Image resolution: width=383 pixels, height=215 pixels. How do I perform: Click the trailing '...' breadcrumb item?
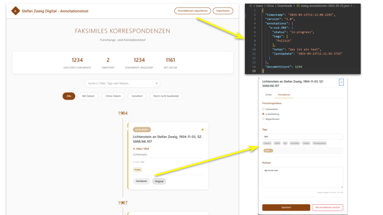(354, 6)
